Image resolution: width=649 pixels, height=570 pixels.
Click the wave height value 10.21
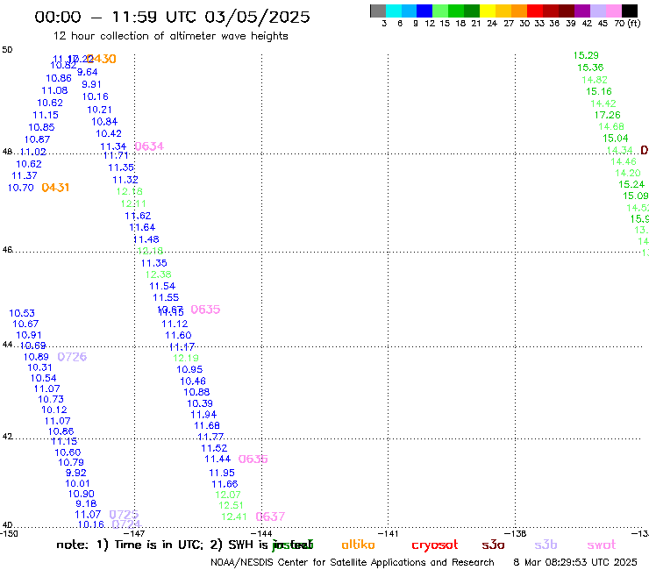point(99,110)
